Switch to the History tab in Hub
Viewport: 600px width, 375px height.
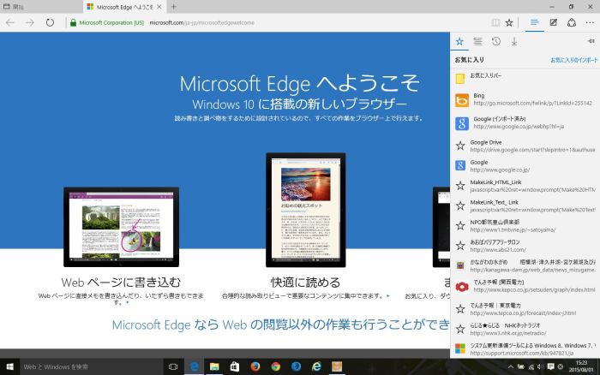(x=496, y=41)
